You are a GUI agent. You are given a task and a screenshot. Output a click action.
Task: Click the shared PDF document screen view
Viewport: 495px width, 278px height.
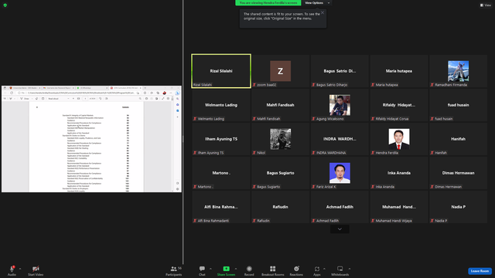tap(91, 139)
